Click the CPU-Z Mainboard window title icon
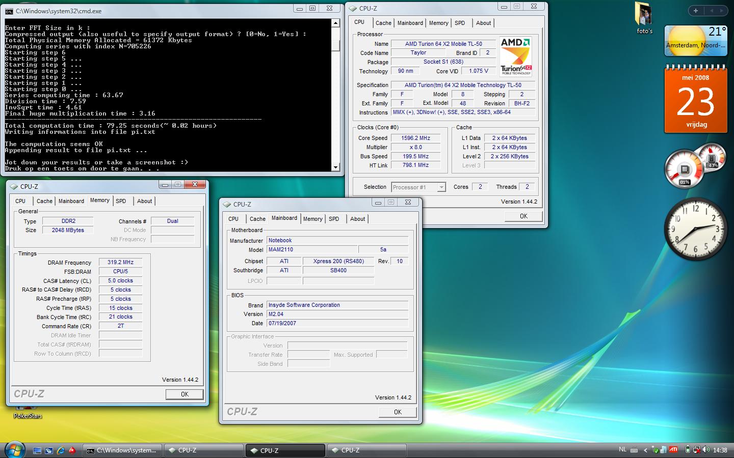Image resolution: width=734 pixels, height=458 pixels. 227,204
